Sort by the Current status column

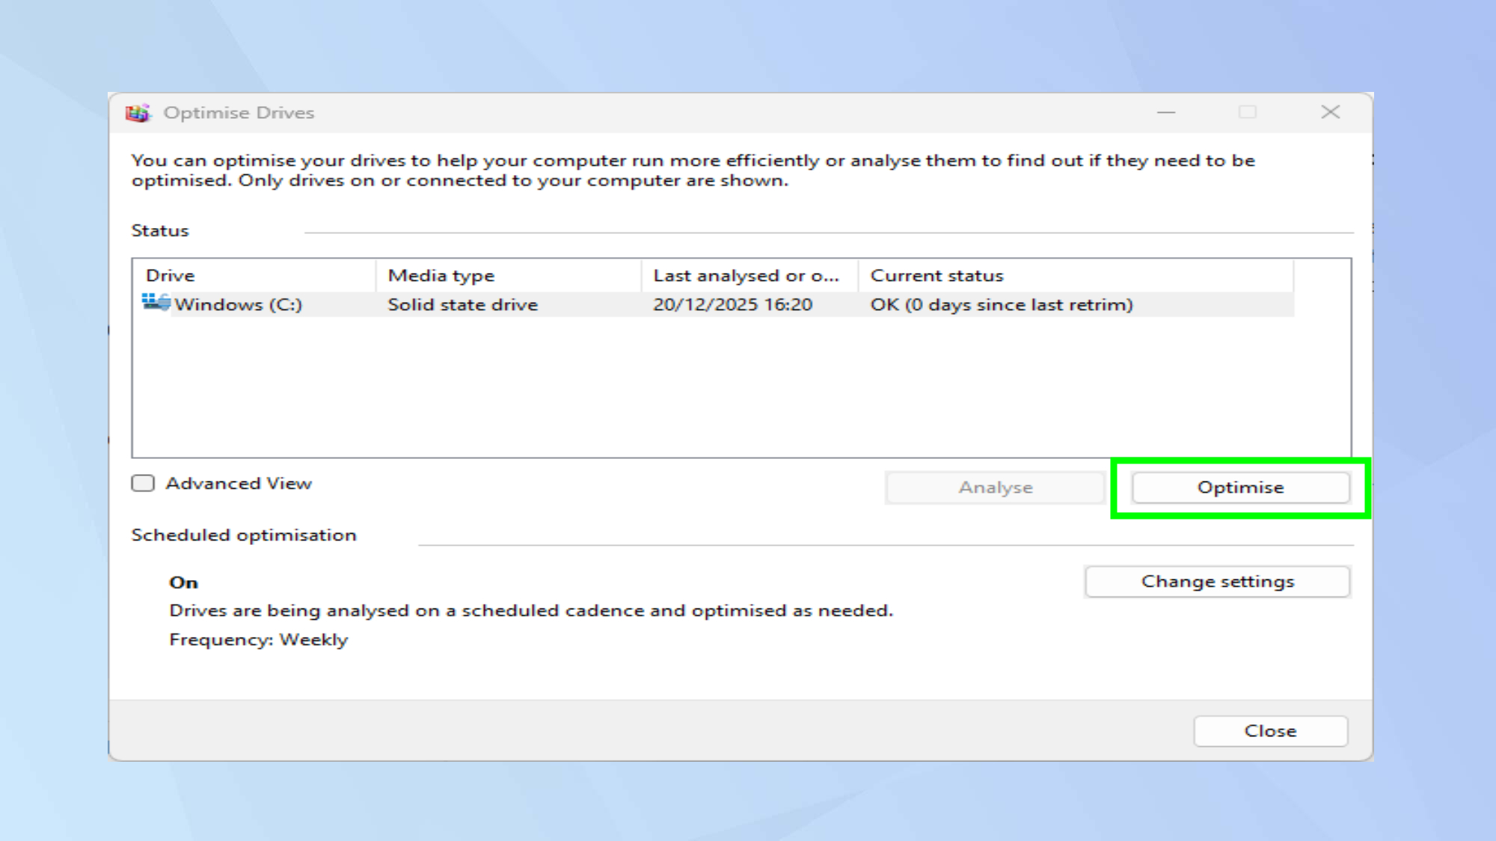pos(937,275)
